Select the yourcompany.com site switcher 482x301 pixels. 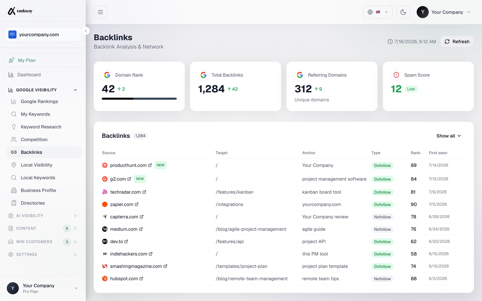[x=43, y=35]
